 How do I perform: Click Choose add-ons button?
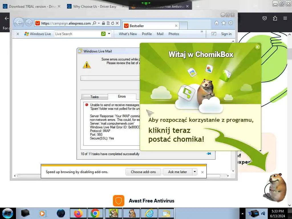click(x=143, y=172)
